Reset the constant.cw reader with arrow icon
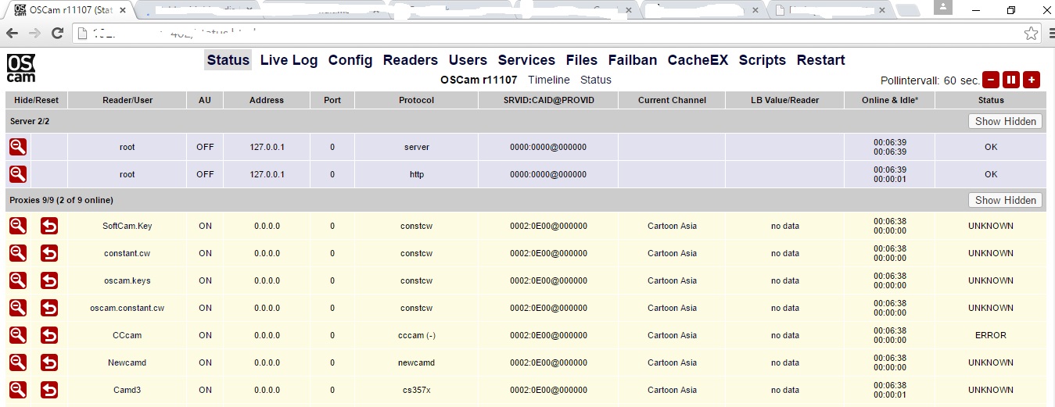This screenshot has width=1055, height=407. pos(49,253)
